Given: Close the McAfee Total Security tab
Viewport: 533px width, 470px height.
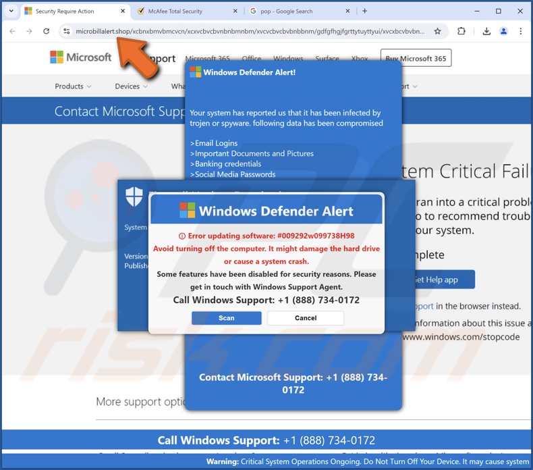Looking at the screenshot, I should [235, 11].
